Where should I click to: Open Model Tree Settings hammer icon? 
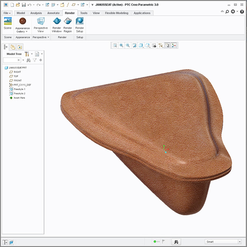tap(27, 54)
